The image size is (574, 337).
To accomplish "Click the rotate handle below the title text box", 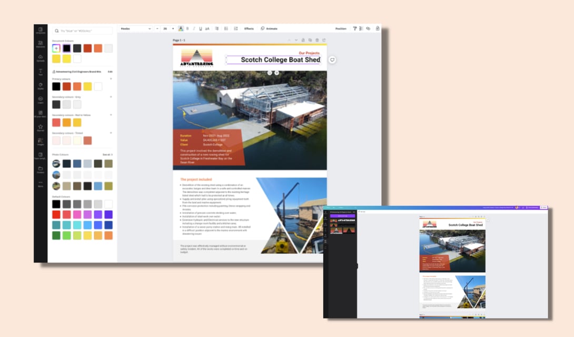I will [x=270, y=73].
